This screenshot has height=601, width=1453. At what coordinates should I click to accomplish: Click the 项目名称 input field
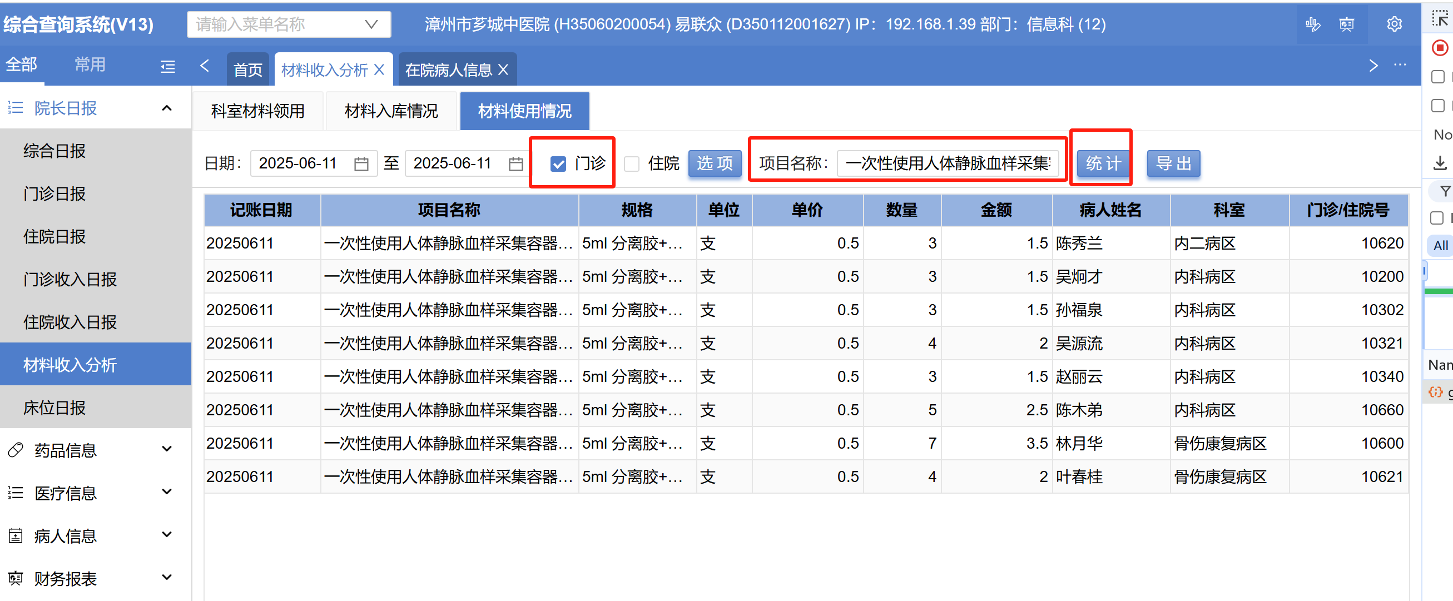click(x=947, y=163)
